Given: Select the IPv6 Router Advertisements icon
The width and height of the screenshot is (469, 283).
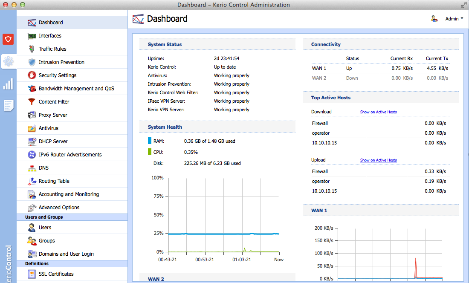Looking at the screenshot, I should pos(32,155).
